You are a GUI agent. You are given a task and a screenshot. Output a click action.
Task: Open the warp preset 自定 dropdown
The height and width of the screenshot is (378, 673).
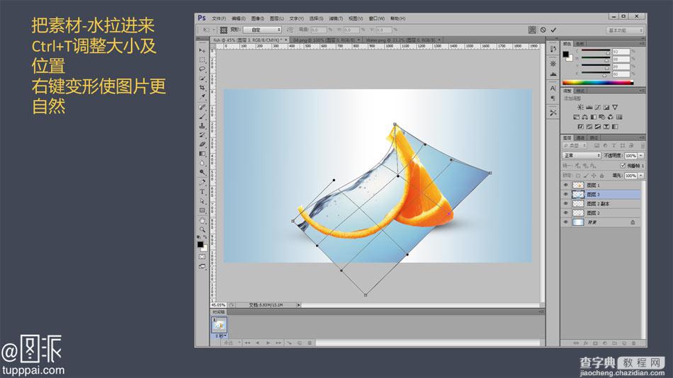262,30
